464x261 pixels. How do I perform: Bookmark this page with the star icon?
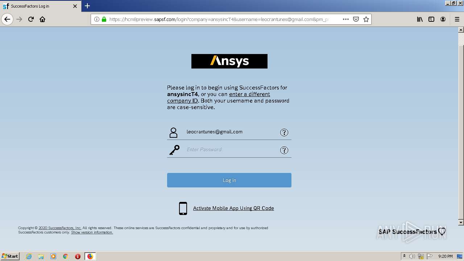[366, 19]
